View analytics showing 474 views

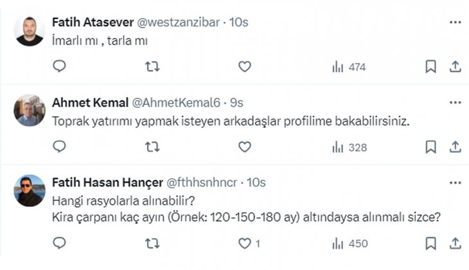click(349, 67)
